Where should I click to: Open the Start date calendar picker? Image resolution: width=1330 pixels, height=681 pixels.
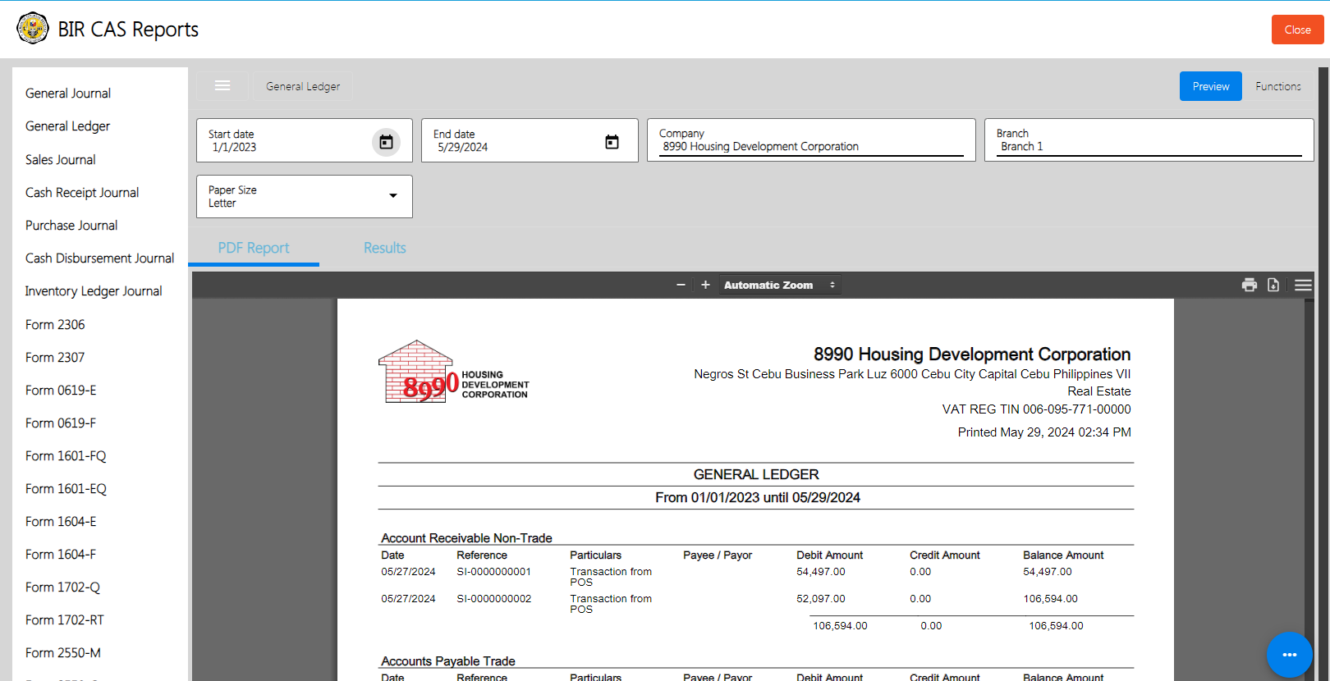pos(386,142)
